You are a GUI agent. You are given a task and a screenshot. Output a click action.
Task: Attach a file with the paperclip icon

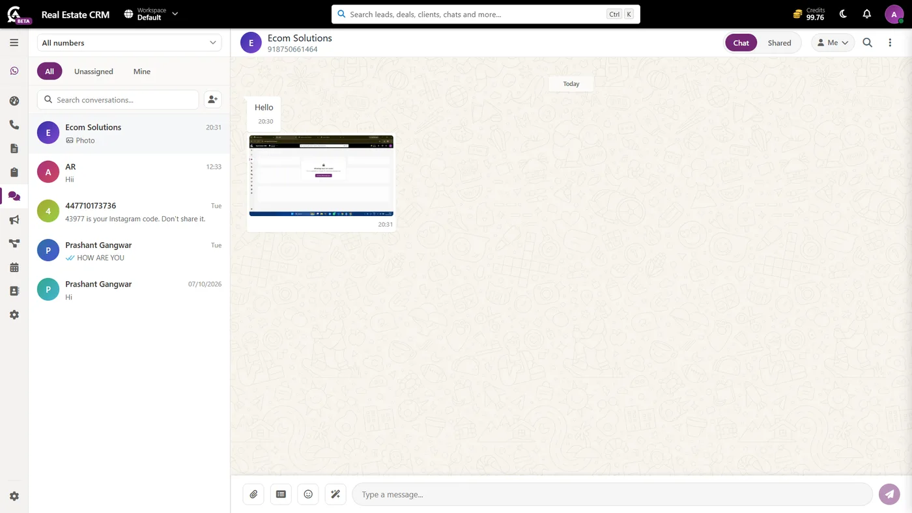253,494
